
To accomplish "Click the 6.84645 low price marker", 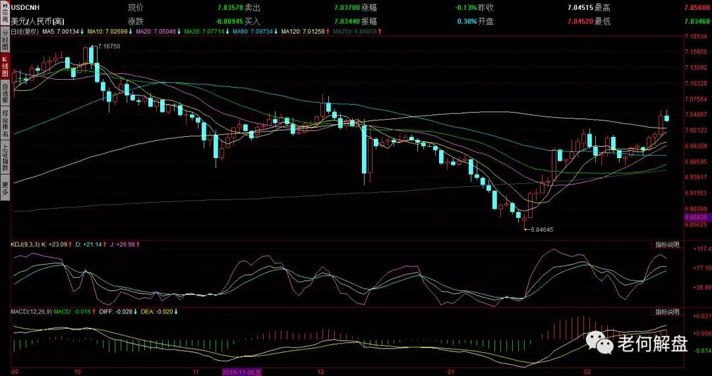I will (542, 230).
